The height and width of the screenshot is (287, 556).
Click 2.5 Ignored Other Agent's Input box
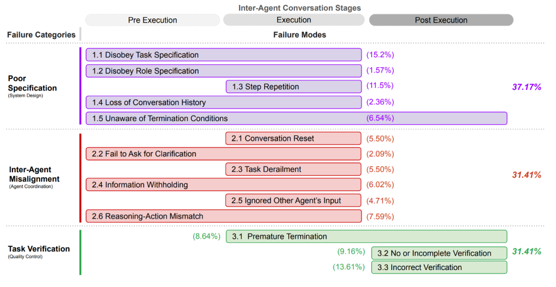click(293, 201)
